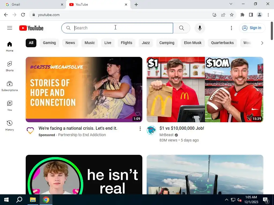Open YouTube settings three-dot menu
Viewport: 274px width, 205px height.
231,28
